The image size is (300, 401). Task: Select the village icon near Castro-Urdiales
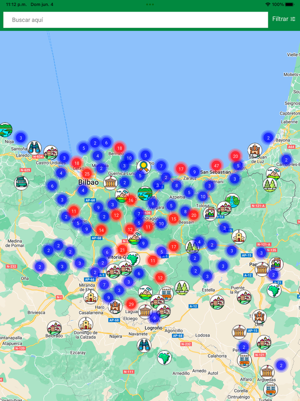pyautogui.click(x=51, y=152)
